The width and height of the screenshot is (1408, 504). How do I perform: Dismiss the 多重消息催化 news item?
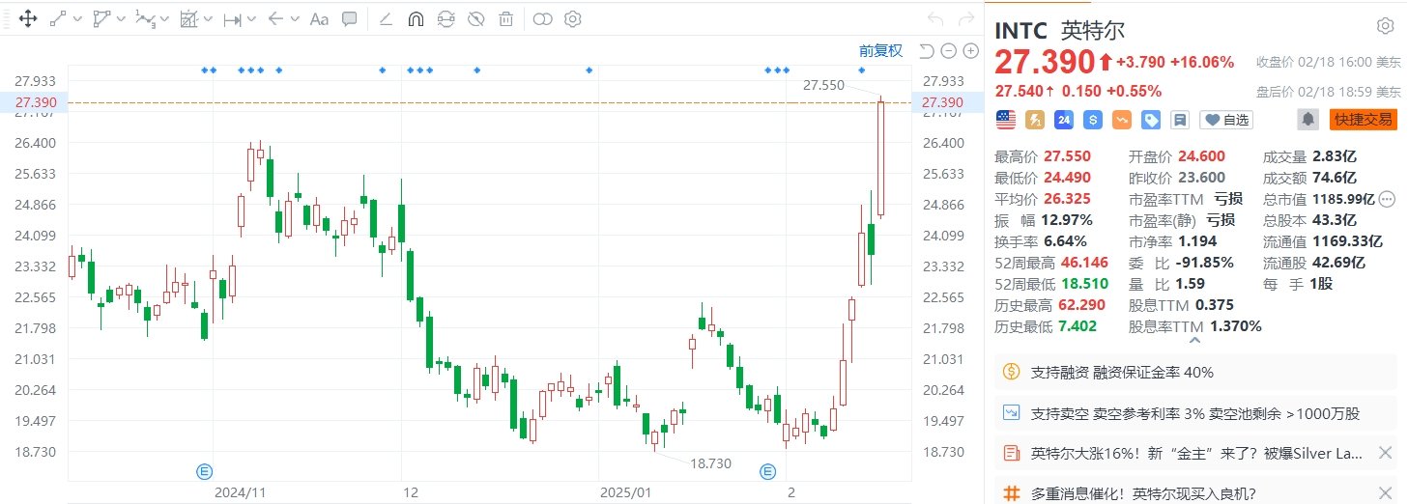pyautogui.click(x=1384, y=493)
